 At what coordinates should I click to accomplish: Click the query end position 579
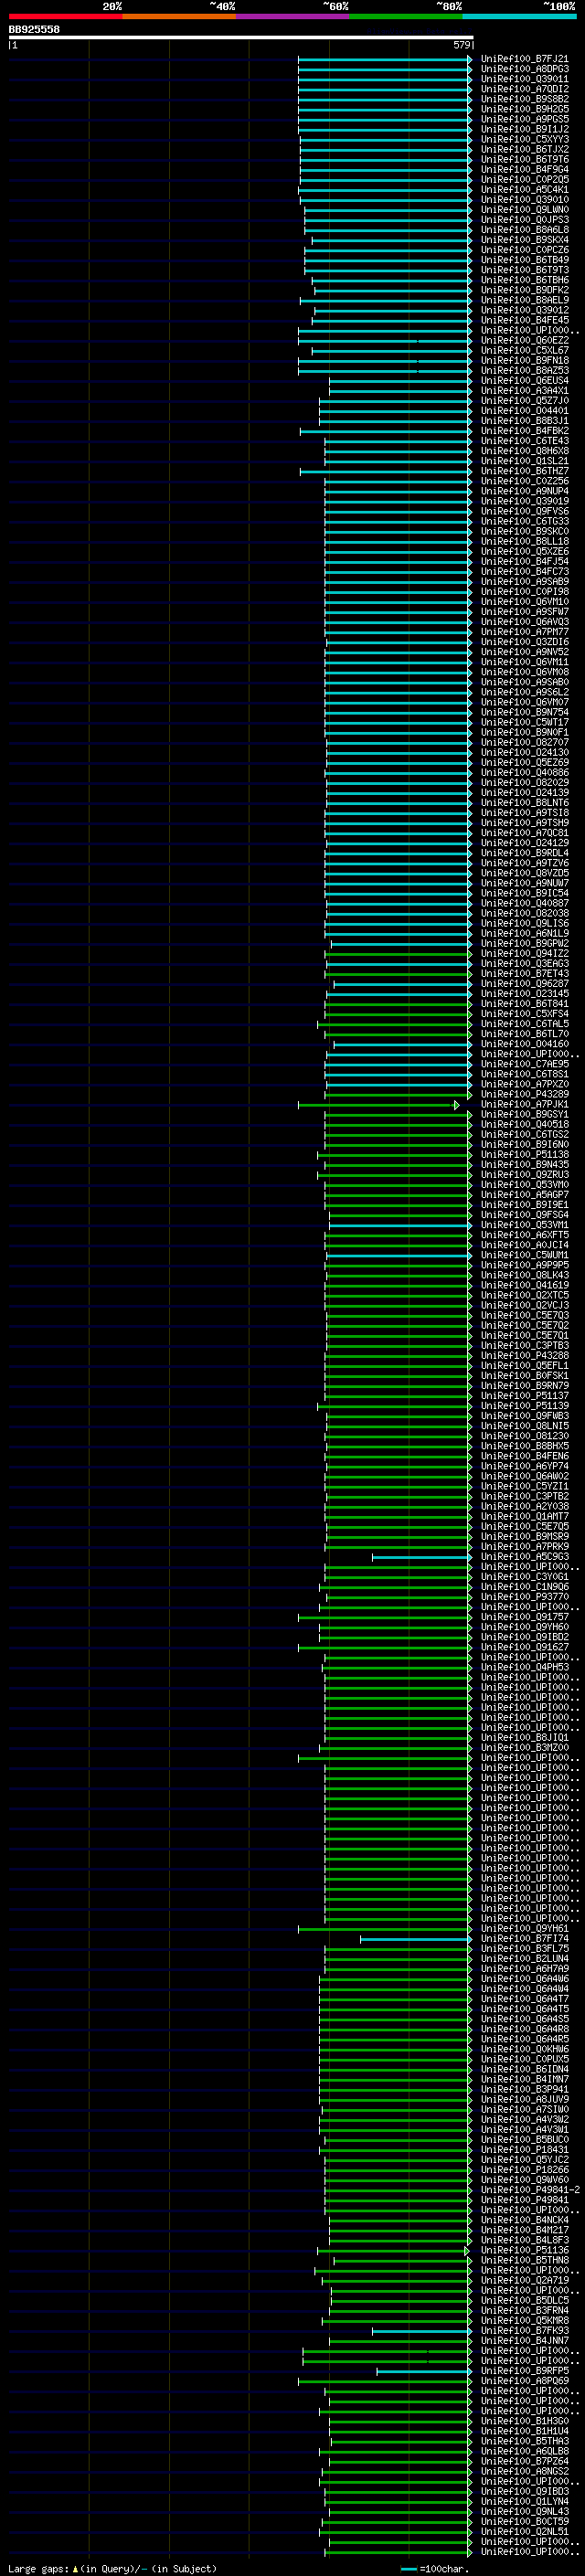click(462, 45)
